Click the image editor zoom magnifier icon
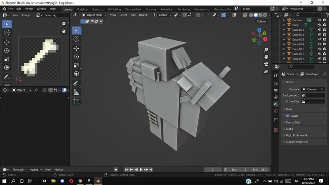Viewport: 329px width, 185px height. click(64, 24)
